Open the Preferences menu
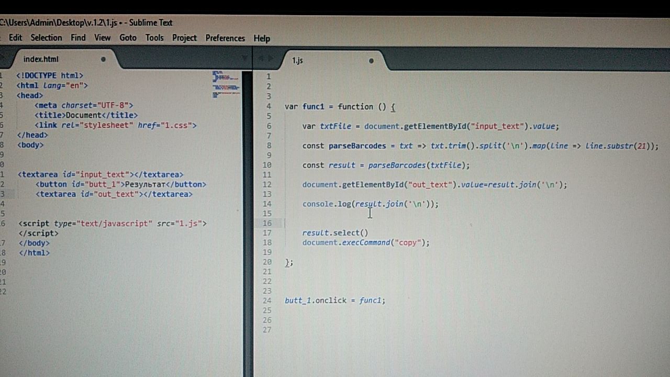The width and height of the screenshot is (670, 377). 225,38
